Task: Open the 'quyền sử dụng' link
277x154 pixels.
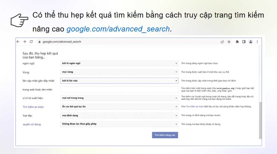Action: pos(32,124)
